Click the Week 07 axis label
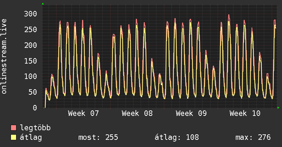Screen dimensions: 282x147 84,113
